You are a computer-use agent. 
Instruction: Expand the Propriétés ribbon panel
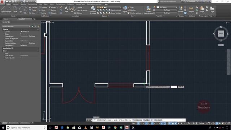pyautogui.click(x=160, y=16)
